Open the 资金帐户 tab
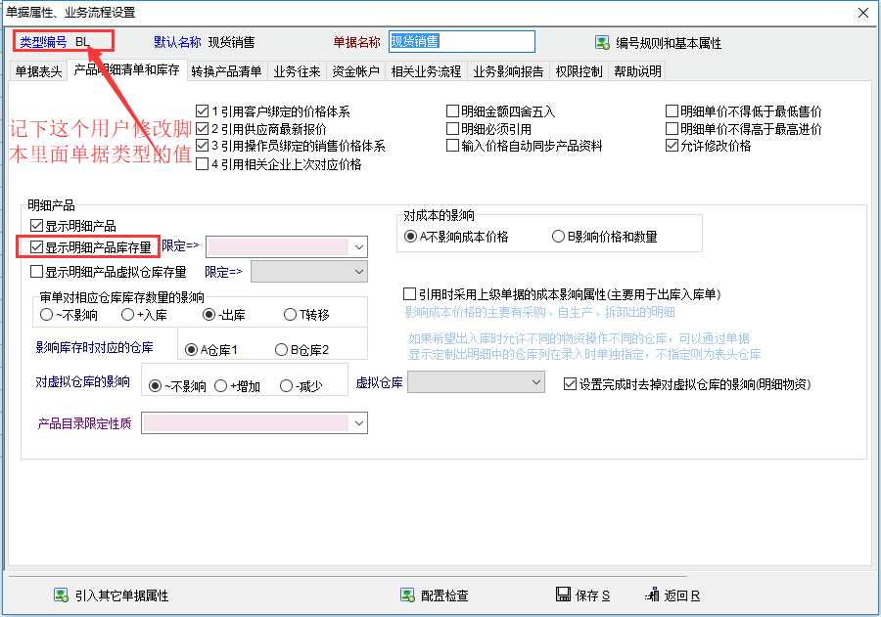The image size is (881, 617). pyautogui.click(x=355, y=71)
